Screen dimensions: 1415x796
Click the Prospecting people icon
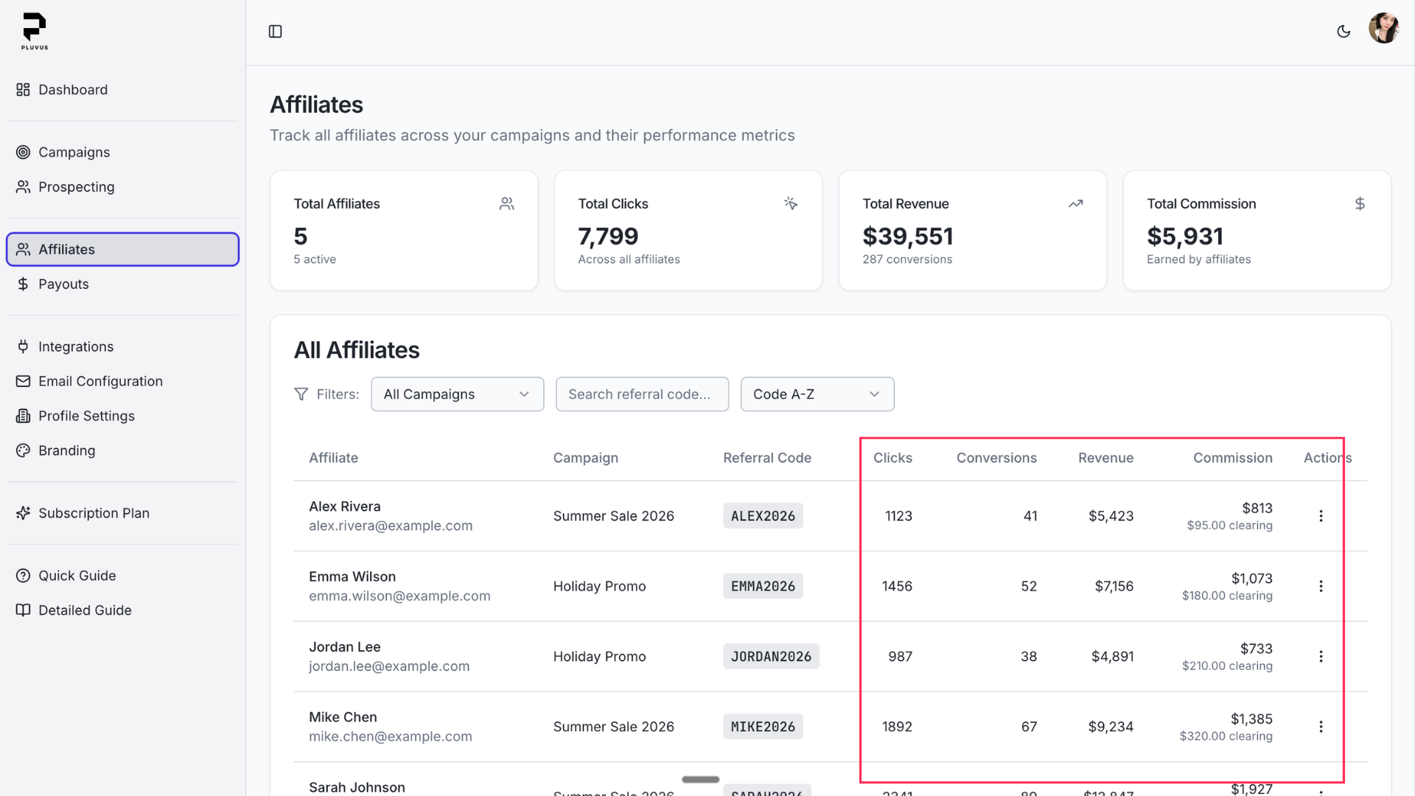24,187
